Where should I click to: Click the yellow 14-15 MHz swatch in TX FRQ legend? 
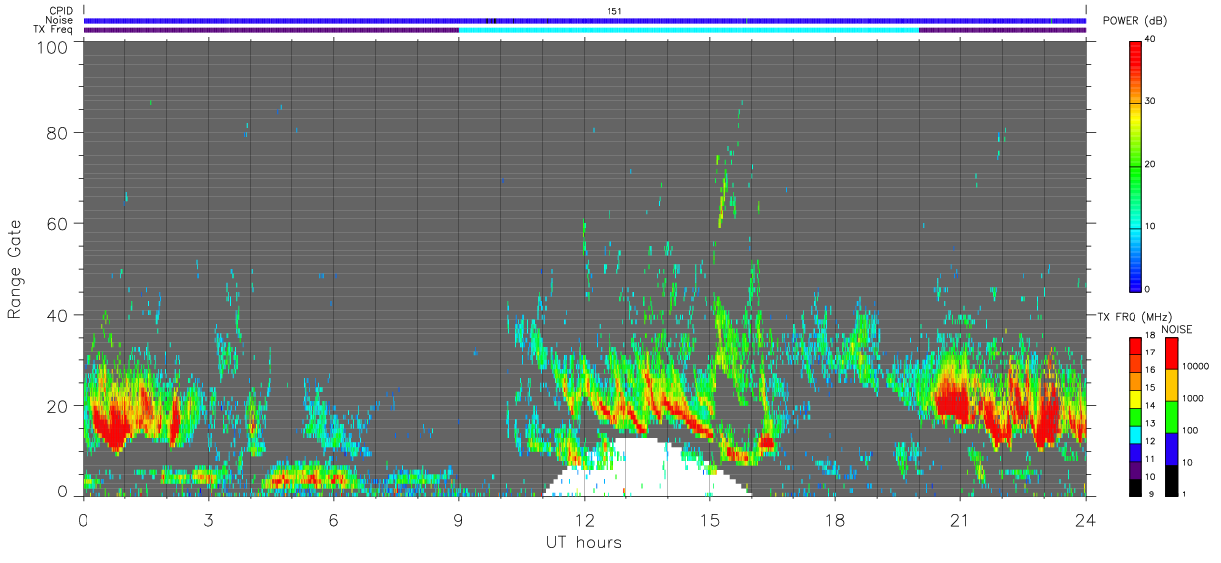1135,397
